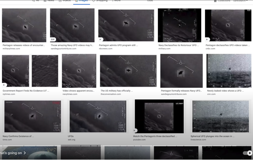The width and height of the screenshot is (253, 160).
Task: Click the chevron next to "what's going on"
Action: 25,153
